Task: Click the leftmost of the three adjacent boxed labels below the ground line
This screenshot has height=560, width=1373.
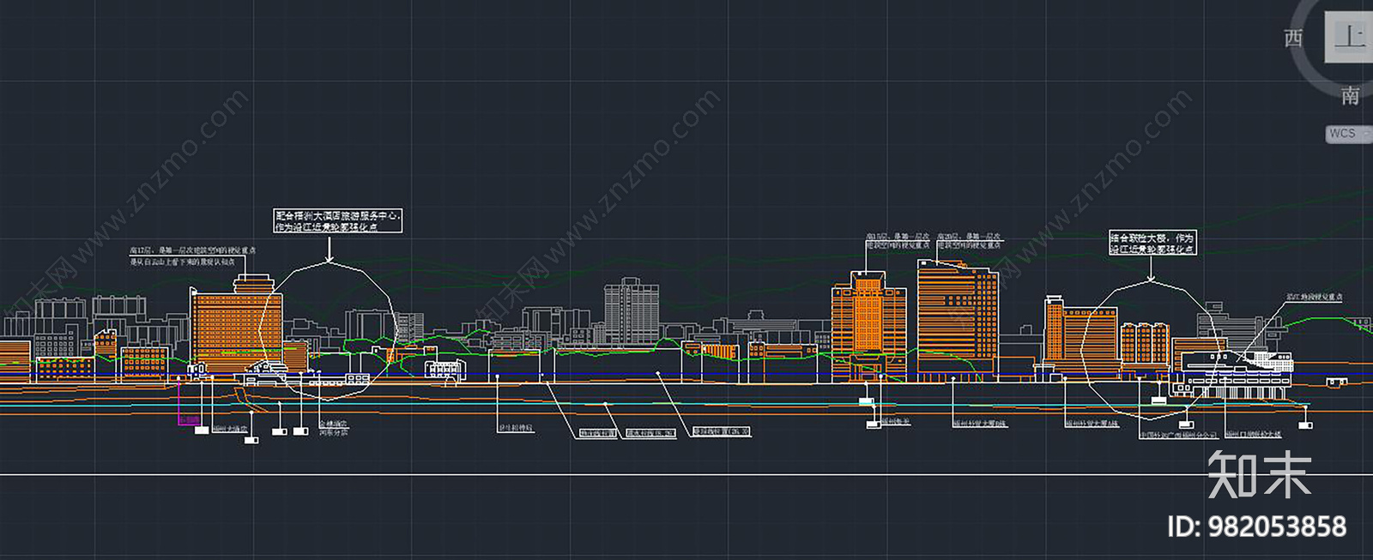Action: pyautogui.click(x=598, y=434)
